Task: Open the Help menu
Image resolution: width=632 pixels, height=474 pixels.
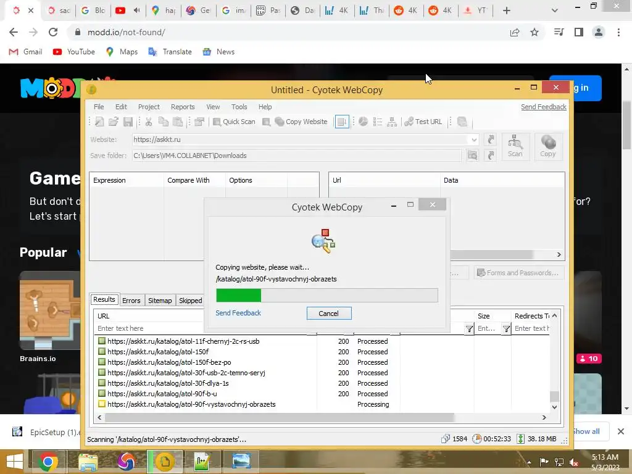Action: click(x=265, y=107)
